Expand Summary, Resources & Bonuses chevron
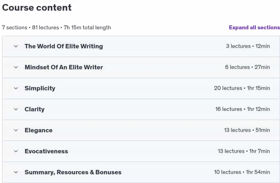Viewport: 280px width, 183px height. click(16, 172)
